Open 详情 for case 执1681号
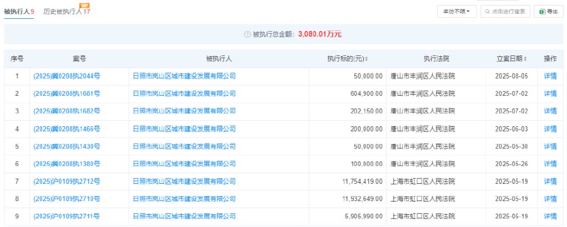Image resolution: width=567 pixels, height=227 pixels. click(550, 94)
